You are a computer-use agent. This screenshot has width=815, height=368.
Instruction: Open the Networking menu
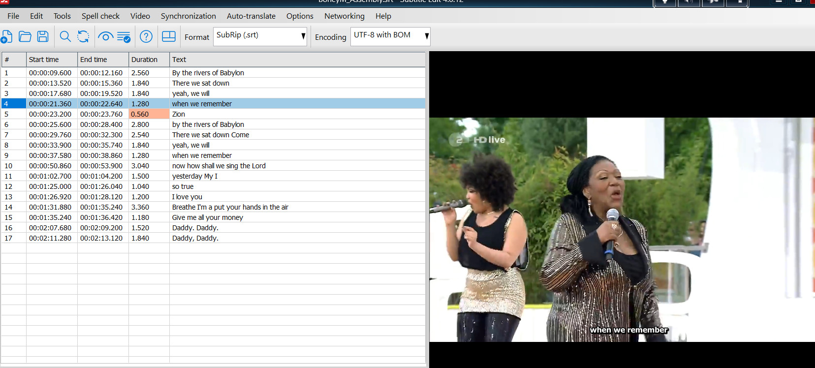point(345,16)
